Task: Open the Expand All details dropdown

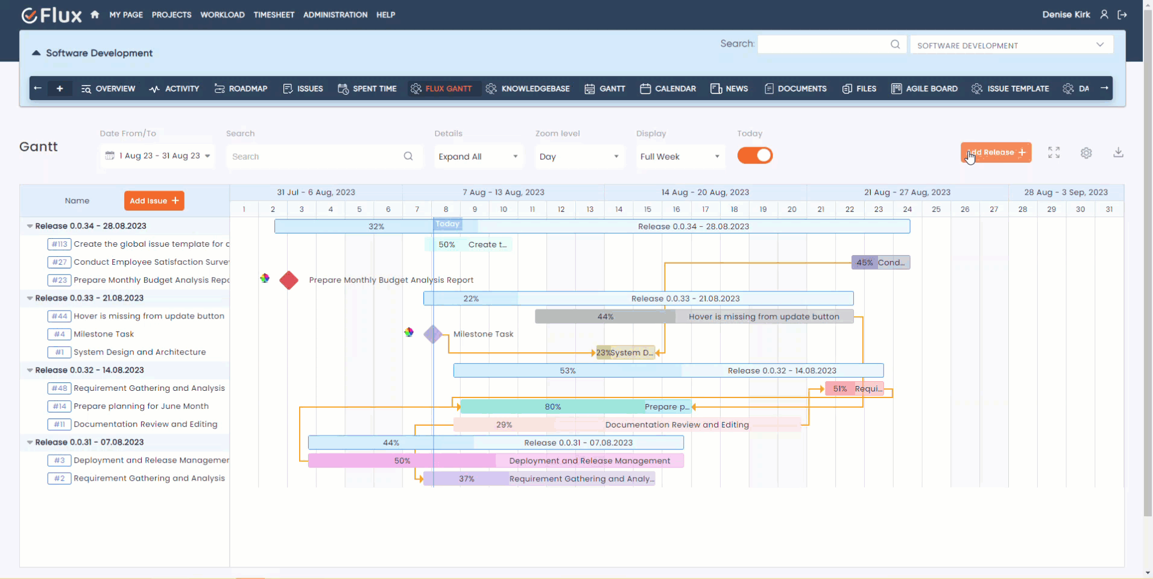Action: click(478, 156)
